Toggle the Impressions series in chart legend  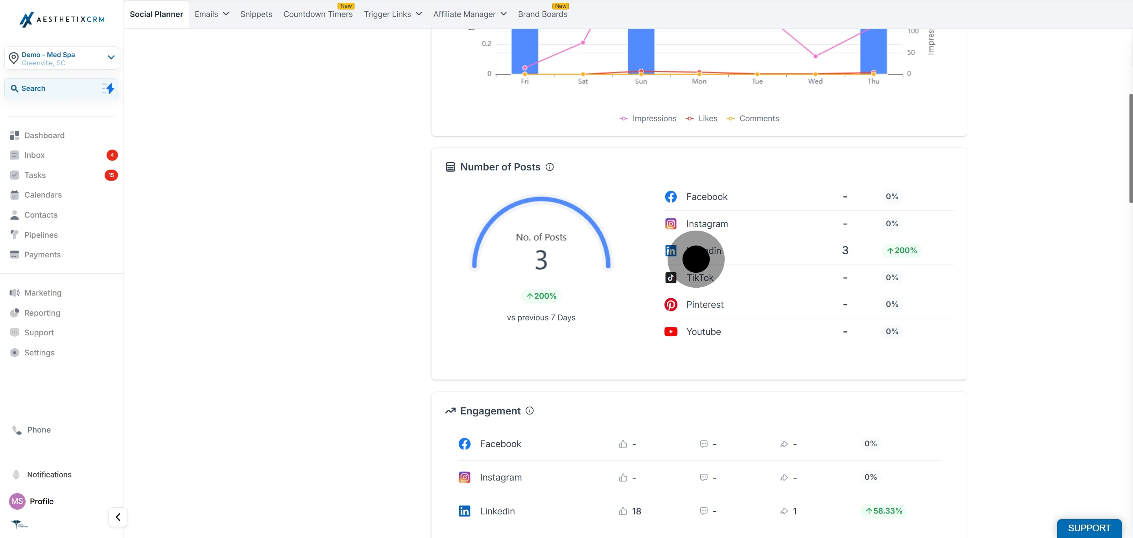pyautogui.click(x=648, y=119)
